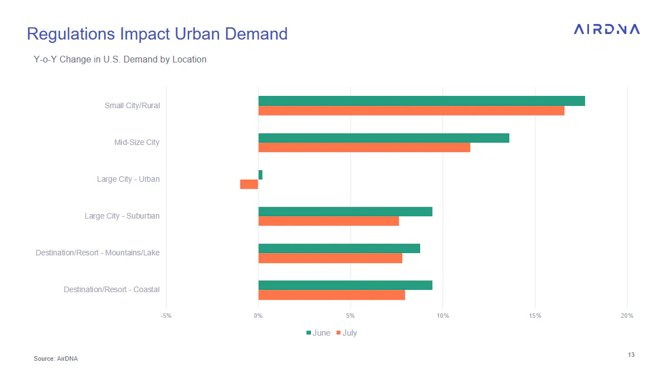Click the negative orange July bar for Large City - Urban
Screen dimensions: 657x373
249,185
